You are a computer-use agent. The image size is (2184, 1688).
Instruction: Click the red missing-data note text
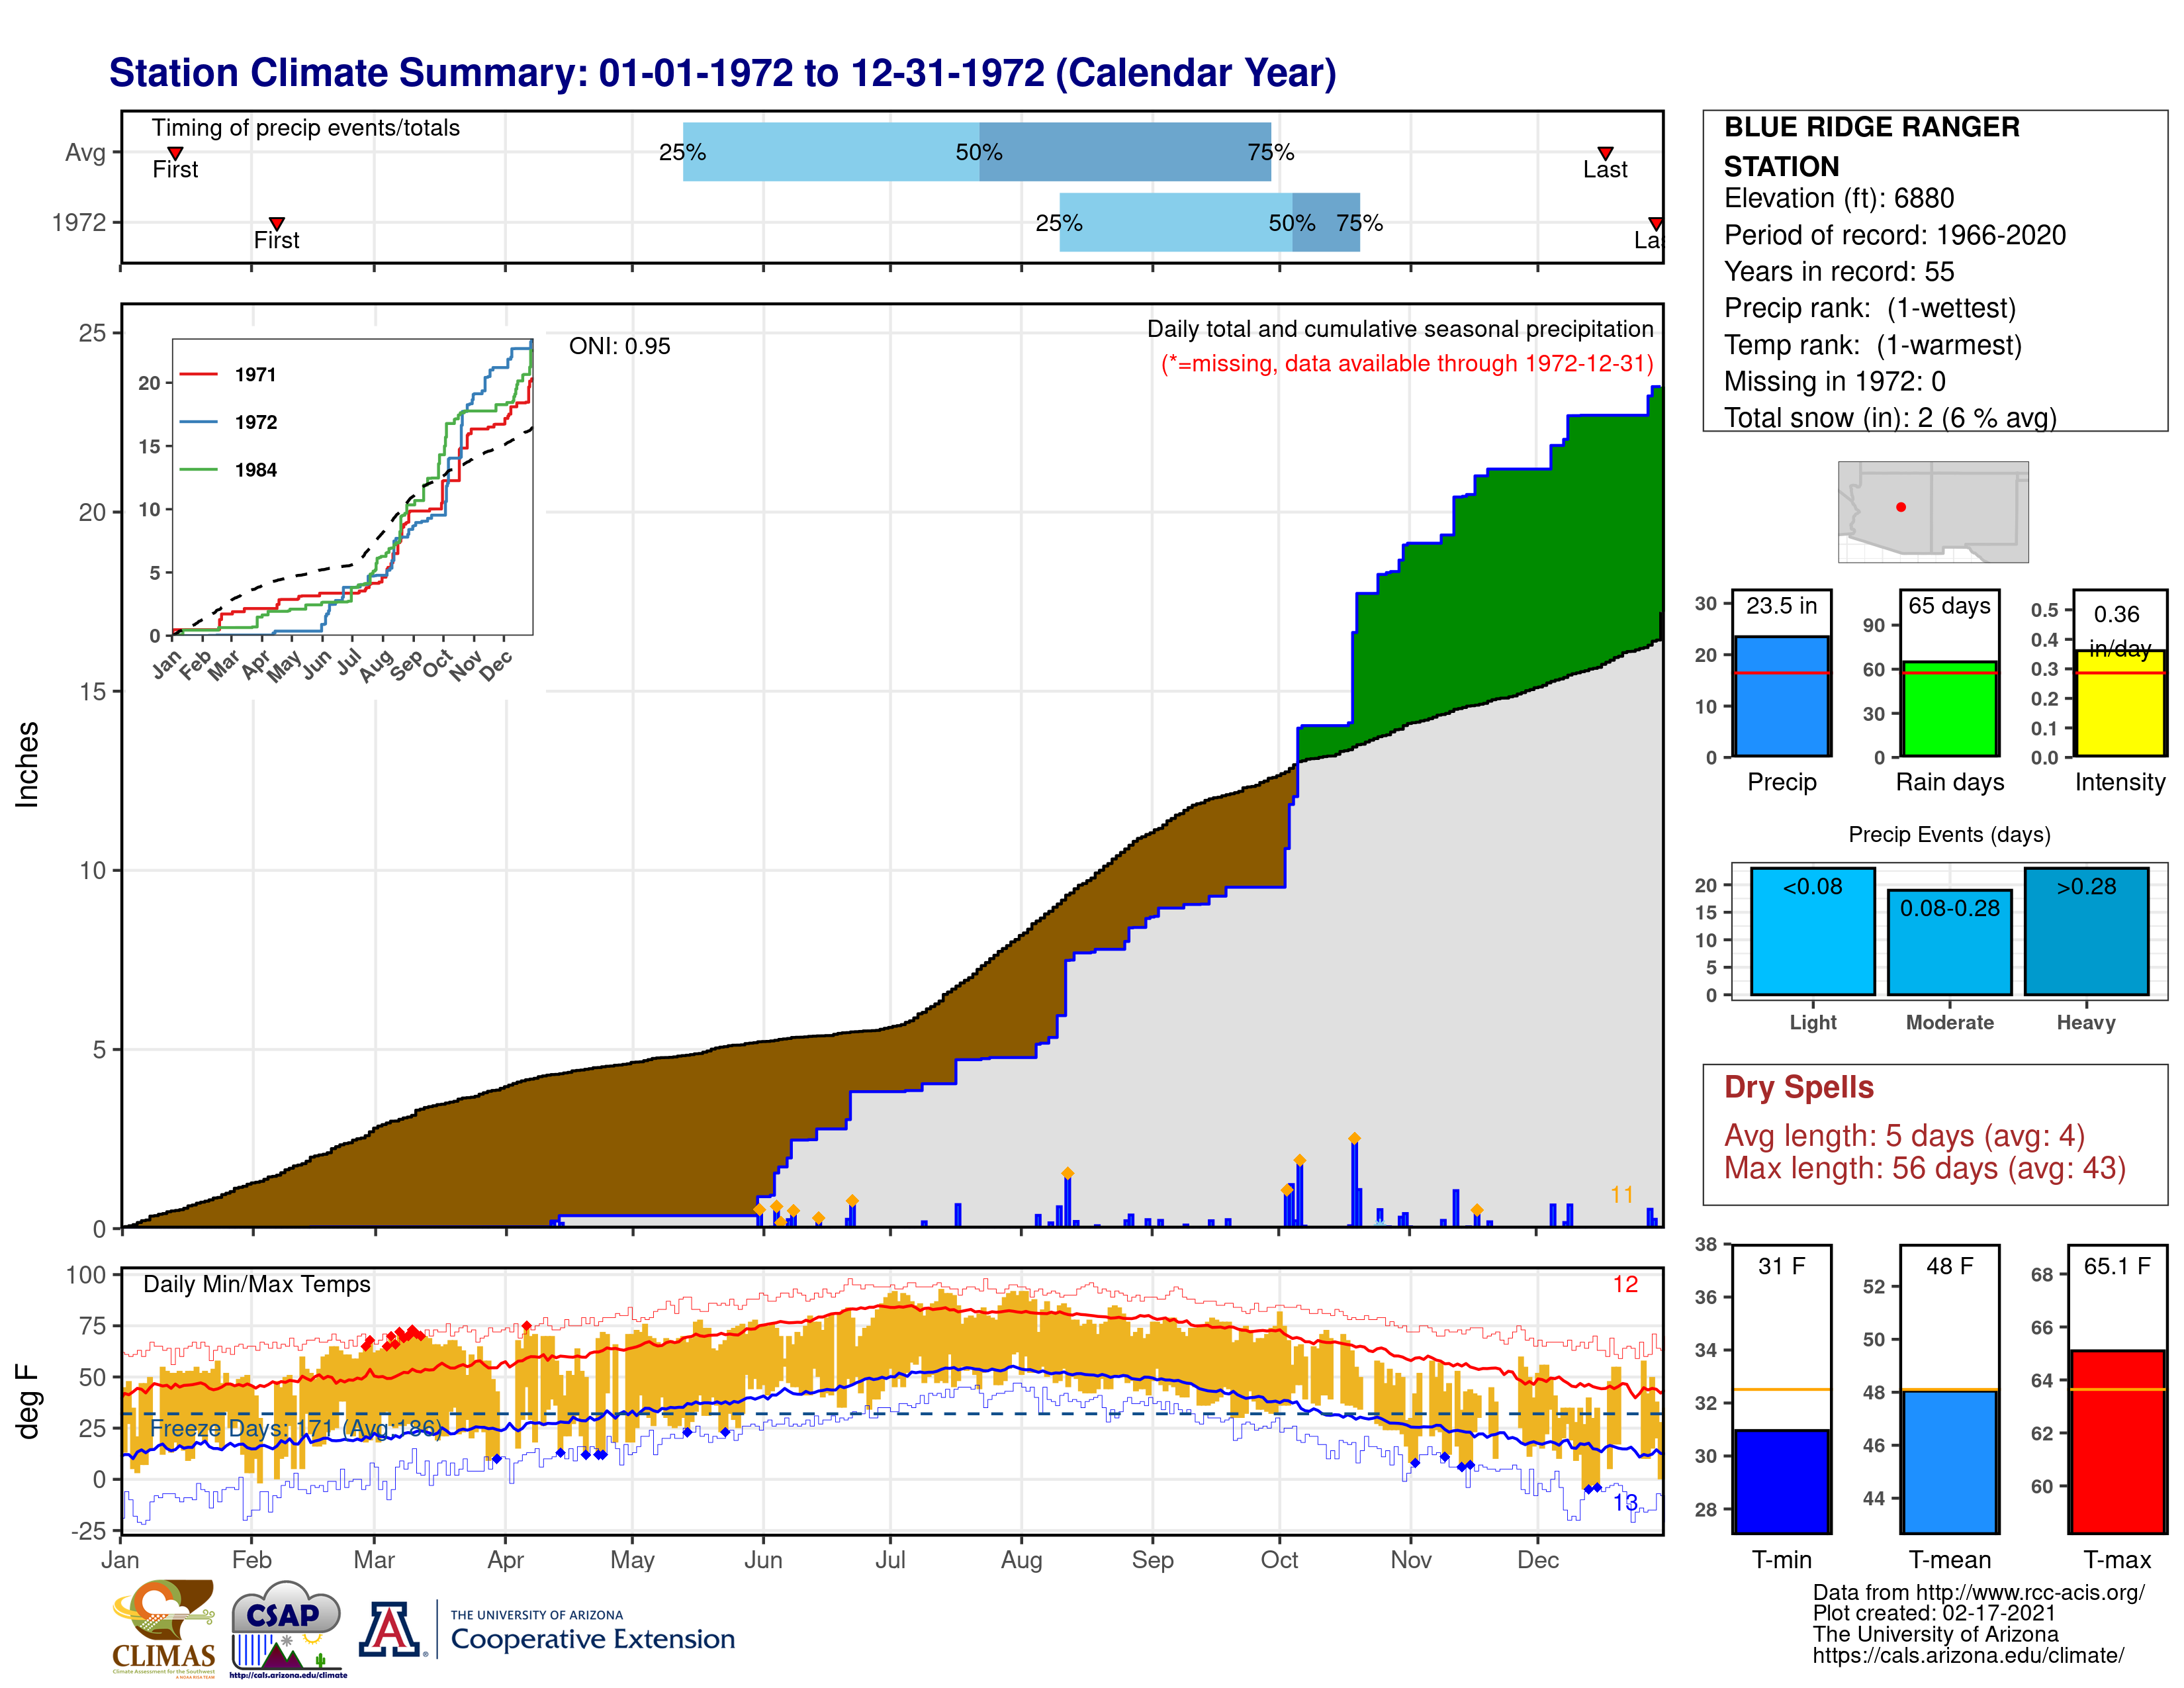coord(1407,363)
